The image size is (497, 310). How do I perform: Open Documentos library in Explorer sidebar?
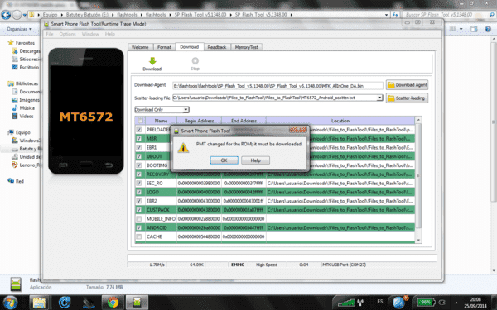click(x=26, y=92)
